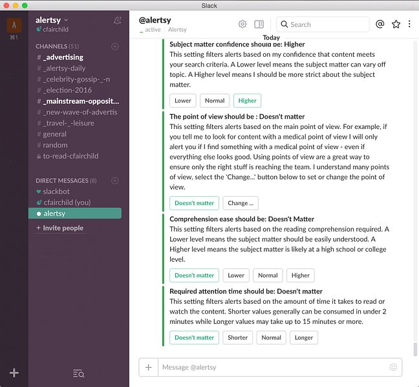Open the quick switcher icon
This screenshot has width=419, height=387.
tap(79, 373)
